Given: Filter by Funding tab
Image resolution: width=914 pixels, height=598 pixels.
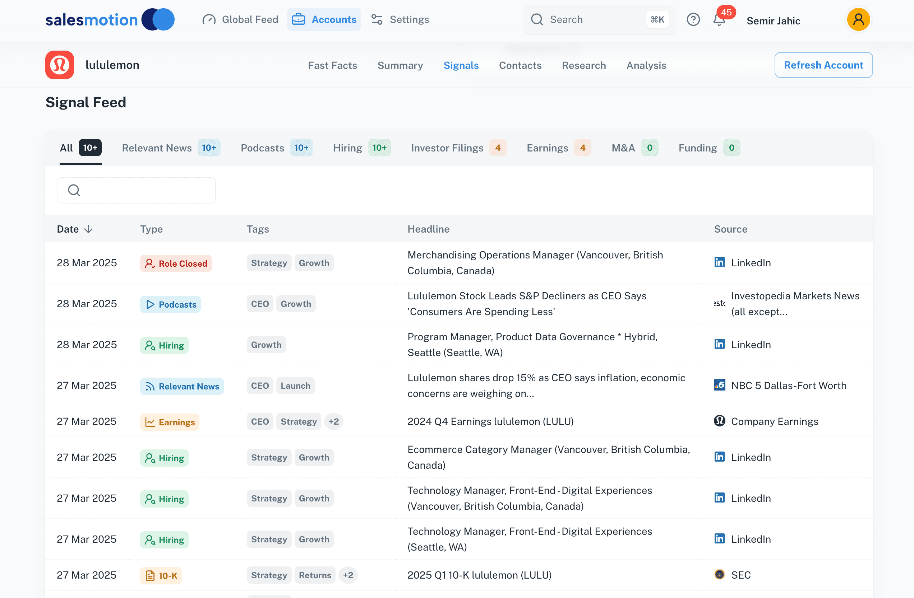Looking at the screenshot, I should [x=709, y=148].
